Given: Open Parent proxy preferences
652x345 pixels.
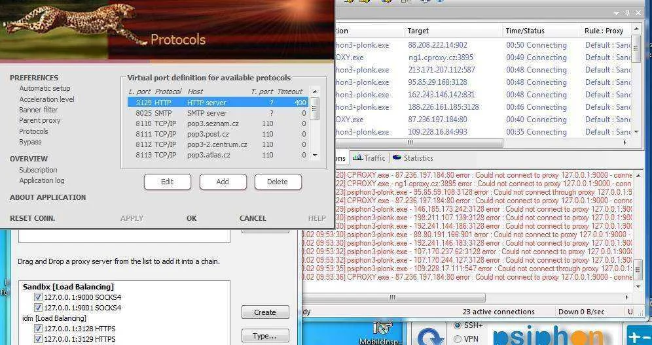Looking at the screenshot, I should point(39,120).
